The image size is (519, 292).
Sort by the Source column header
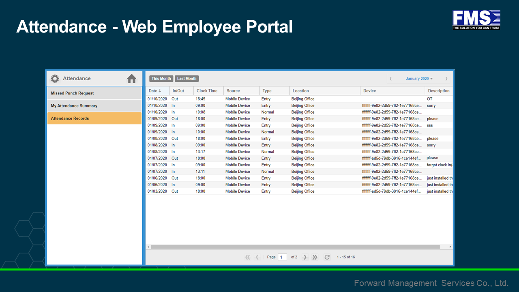click(241, 91)
